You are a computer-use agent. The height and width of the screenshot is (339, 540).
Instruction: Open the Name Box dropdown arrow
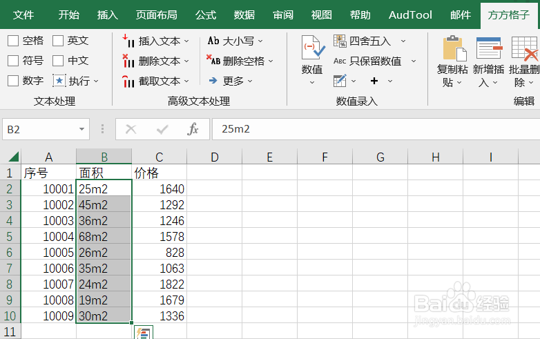[81, 129]
